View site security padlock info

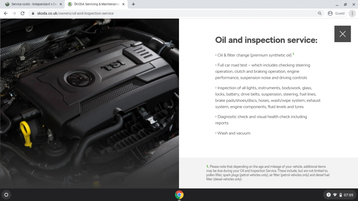33,14
